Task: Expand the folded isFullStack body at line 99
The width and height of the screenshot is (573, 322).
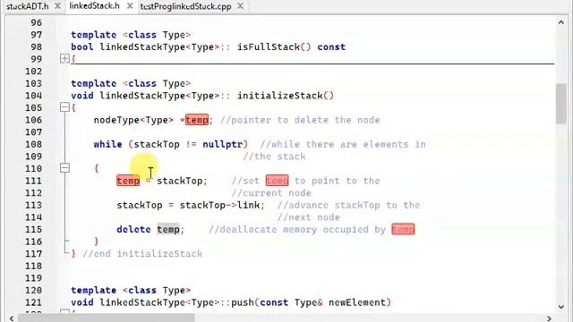Action: (64, 58)
